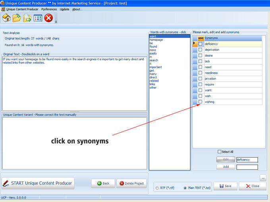270x202 pixels.
Task: Check the neediness synonym checkbox
Action: 200,72
